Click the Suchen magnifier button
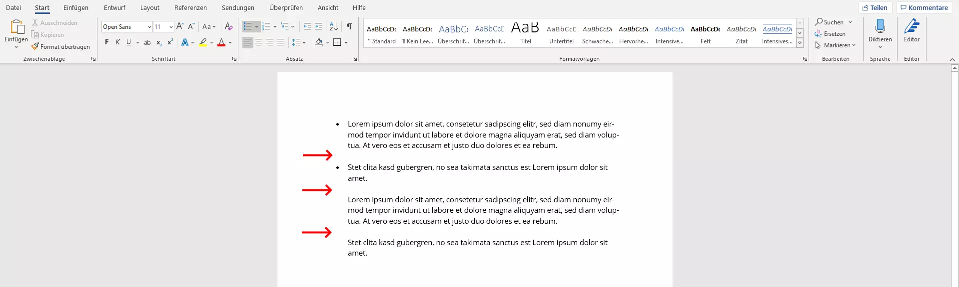Viewport: 959px width, 287px height. 830,22
